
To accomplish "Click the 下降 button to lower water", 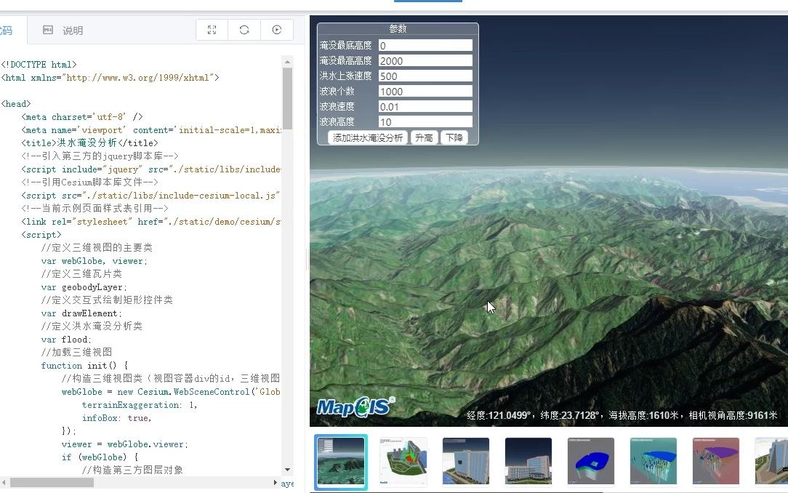I will click(454, 137).
